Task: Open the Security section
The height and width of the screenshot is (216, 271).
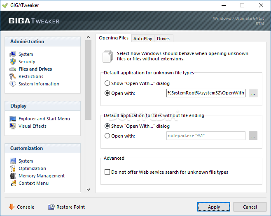Action: click(x=27, y=62)
